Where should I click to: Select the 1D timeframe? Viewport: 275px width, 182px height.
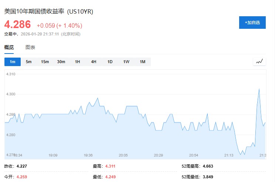coord(110,62)
